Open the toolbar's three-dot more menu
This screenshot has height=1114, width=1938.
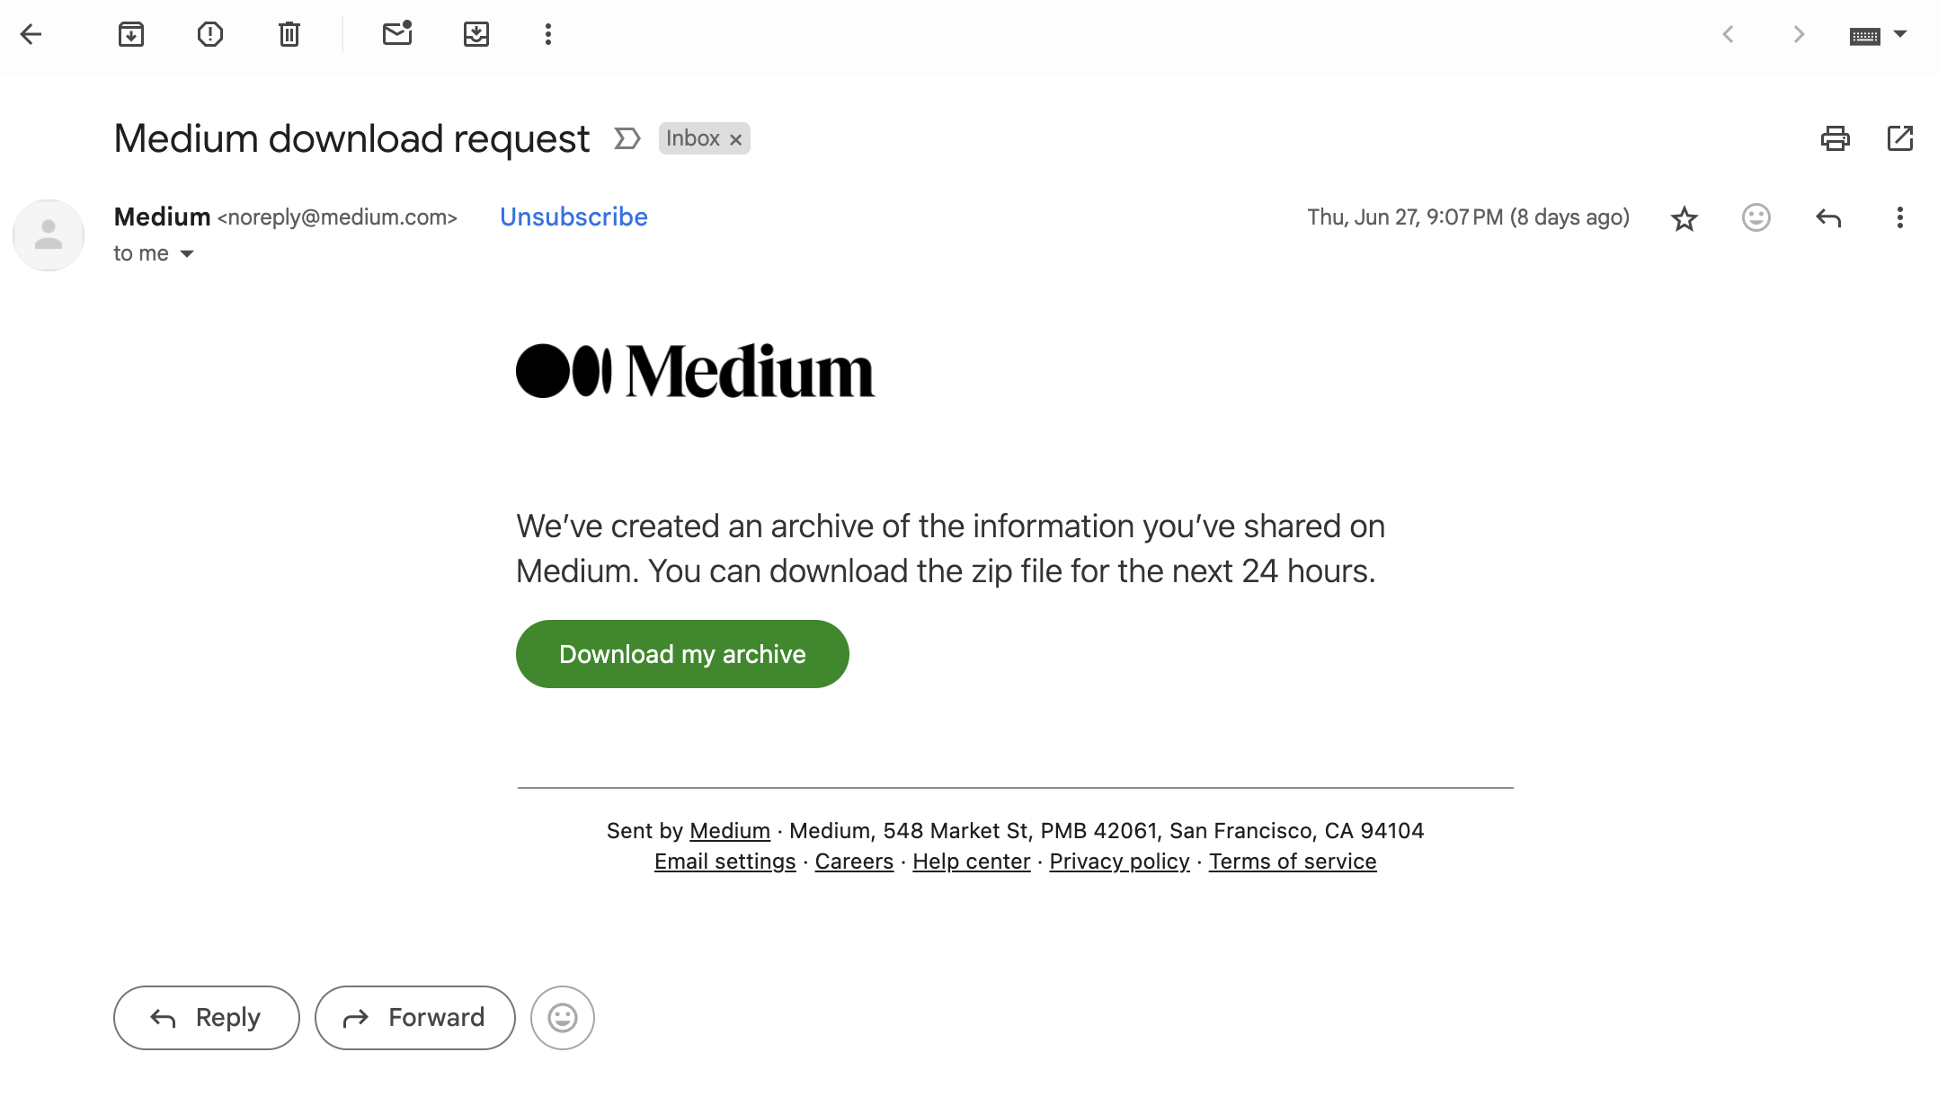click(548, 35)
